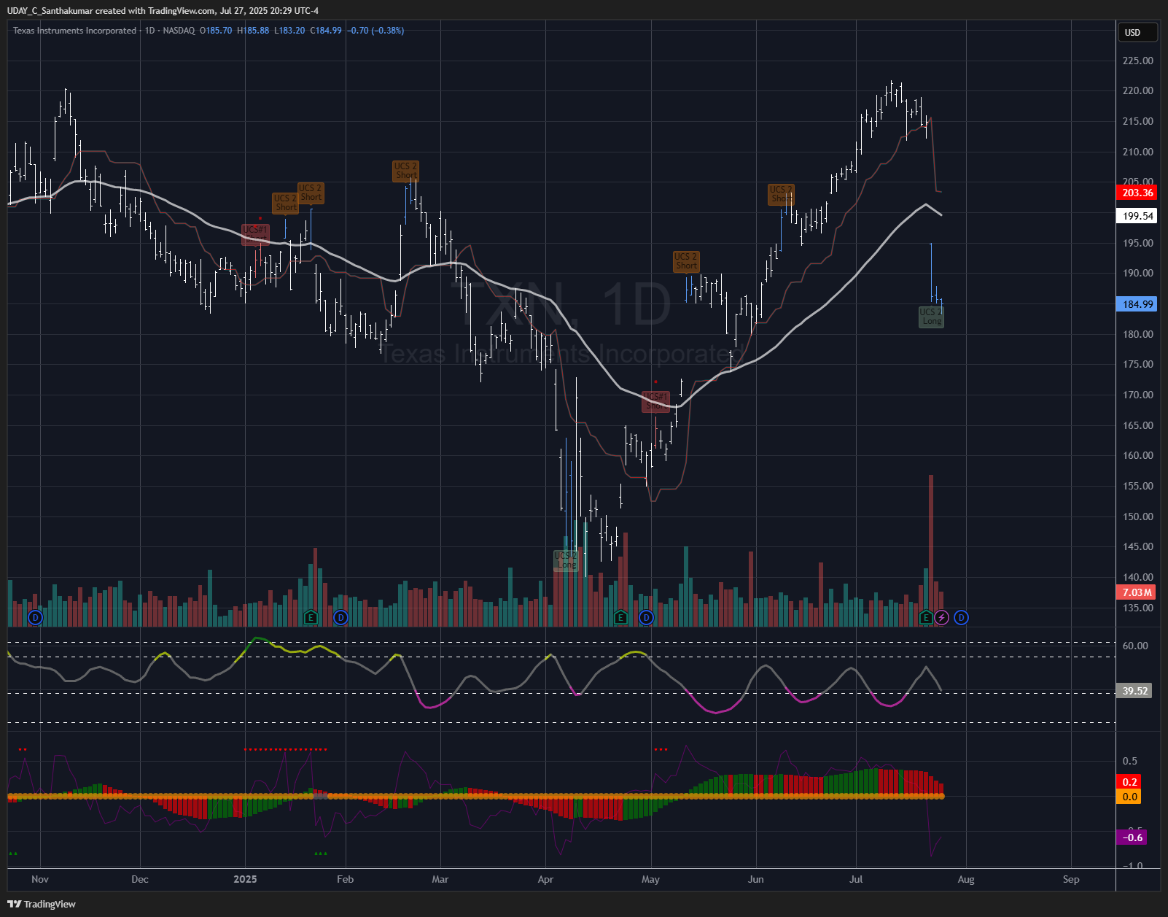Click the 140.00 price axis label

[x=1137, y=577]
